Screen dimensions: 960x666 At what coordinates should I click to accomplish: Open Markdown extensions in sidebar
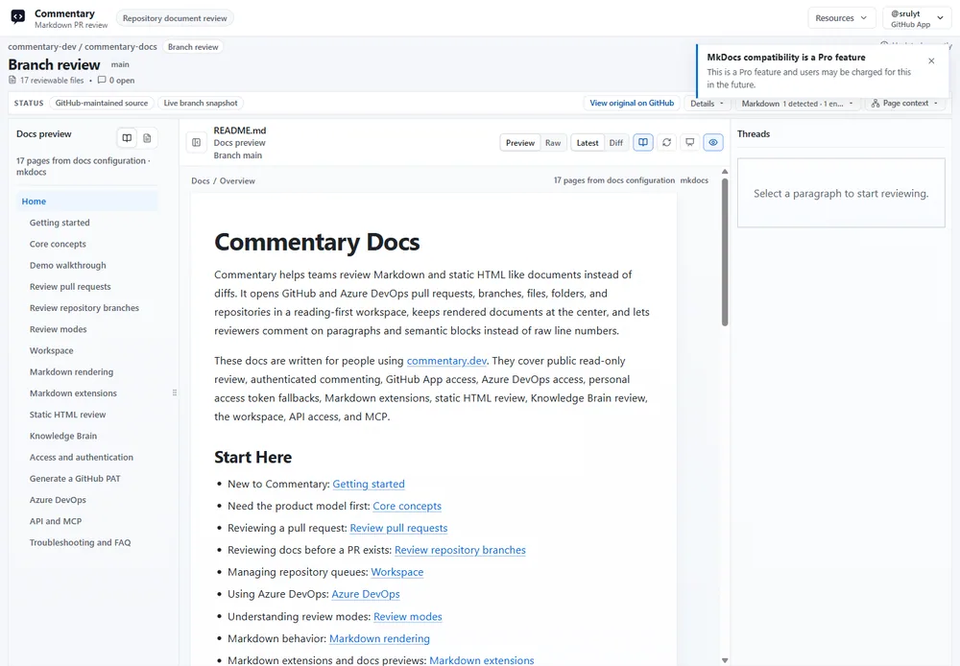(73, 393)
